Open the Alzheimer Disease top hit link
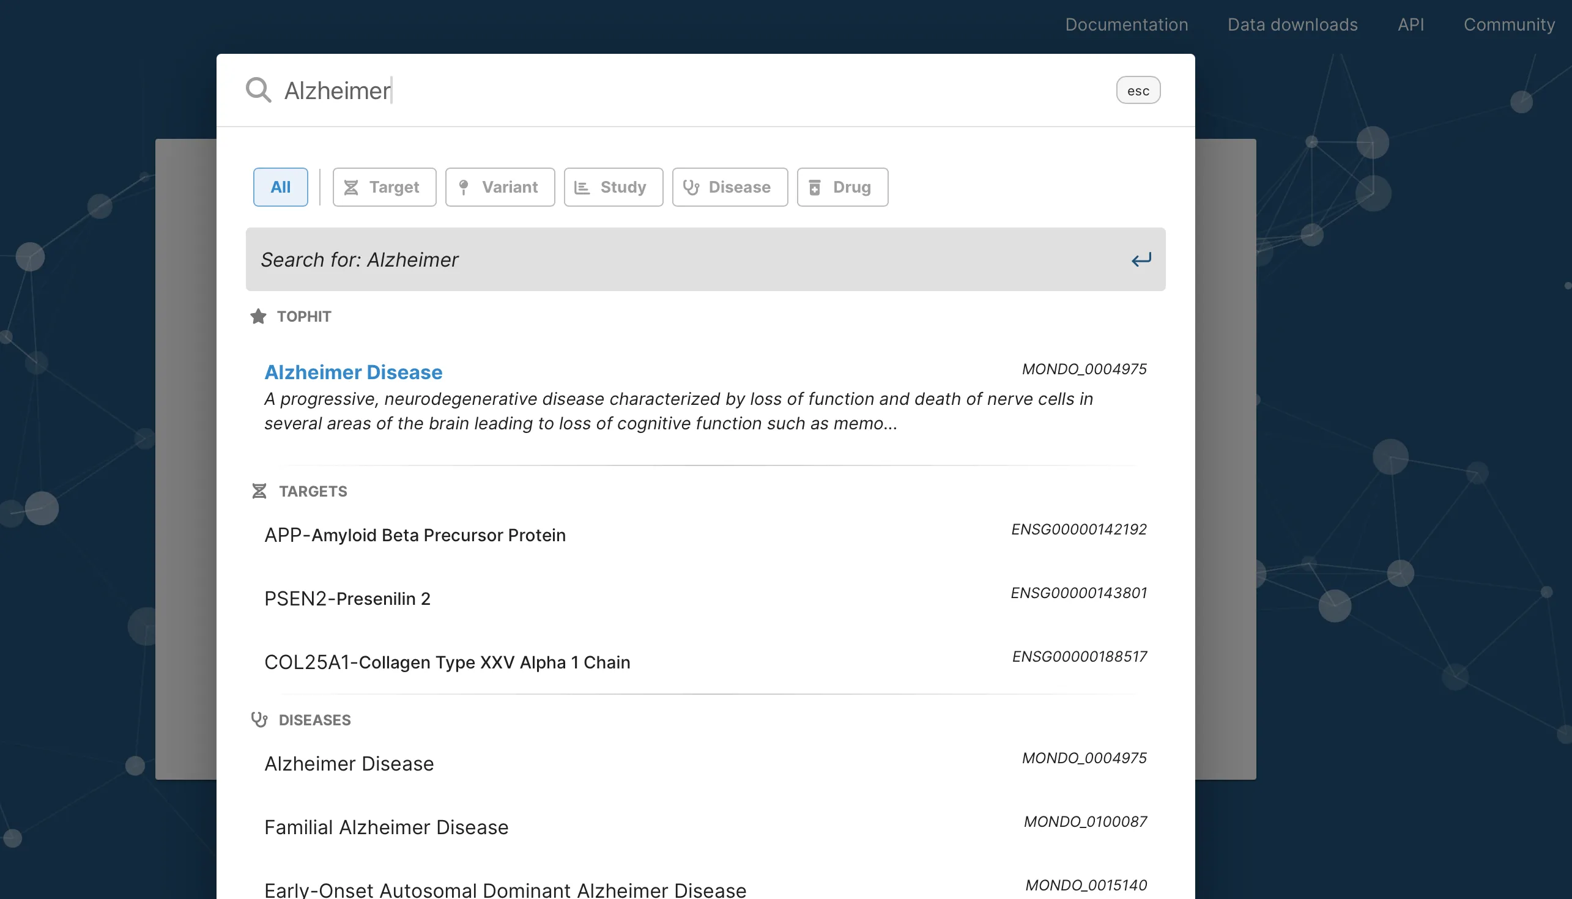This screenshot has height=899, width=1572. [x=353, y=372]
